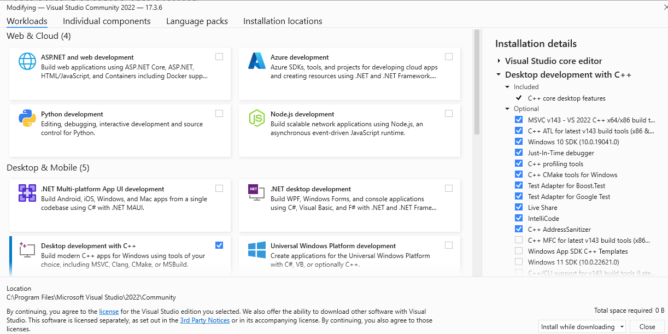Open the Installation locations tab

(x=283, y=21)
